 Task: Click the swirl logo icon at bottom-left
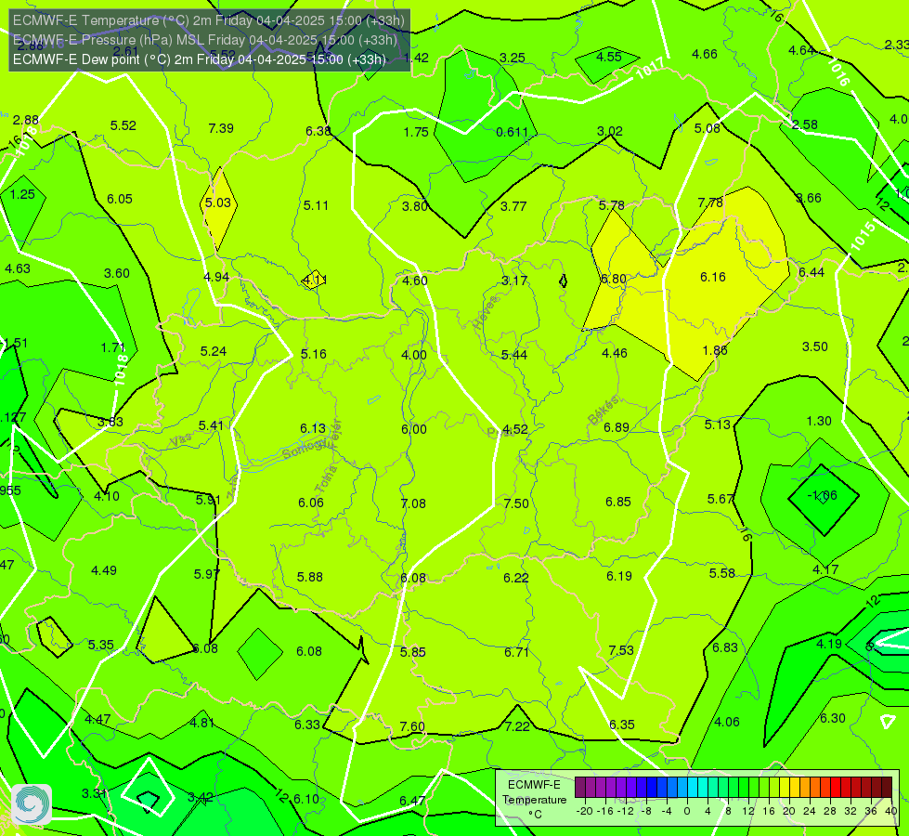tap(32, 803)
